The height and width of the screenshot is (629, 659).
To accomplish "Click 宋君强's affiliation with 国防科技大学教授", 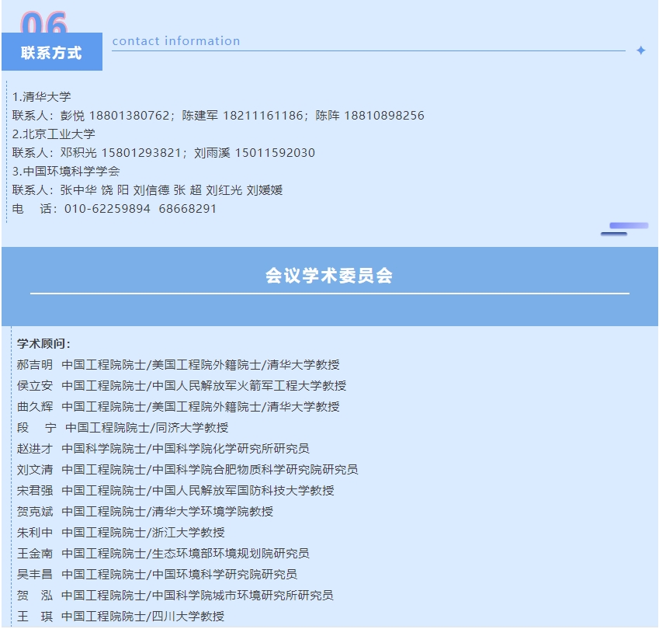I will [x=243, y=490].
